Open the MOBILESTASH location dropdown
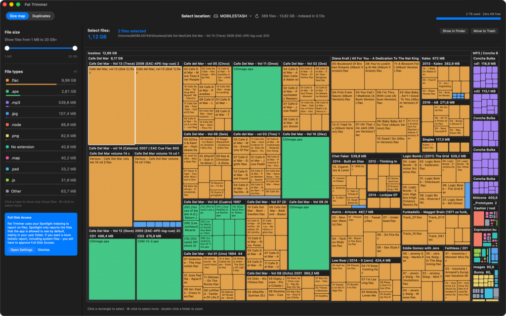This screenshot has width=506, height=316. pyautogui.click(x=236, y=16)
